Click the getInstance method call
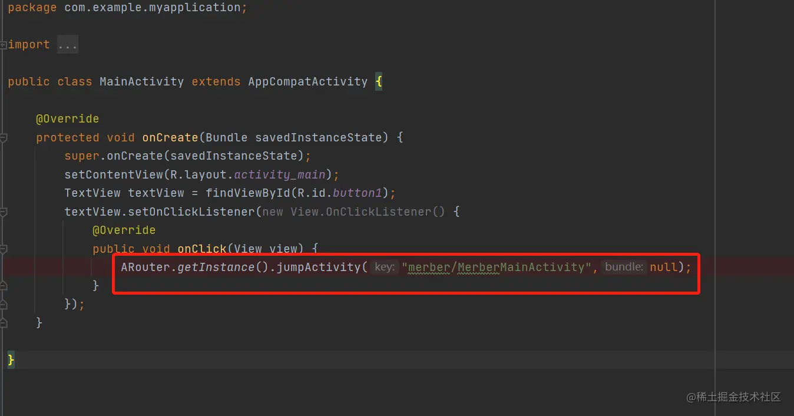The width and height of the screenshot is (794, 416). tap(216, 267)
